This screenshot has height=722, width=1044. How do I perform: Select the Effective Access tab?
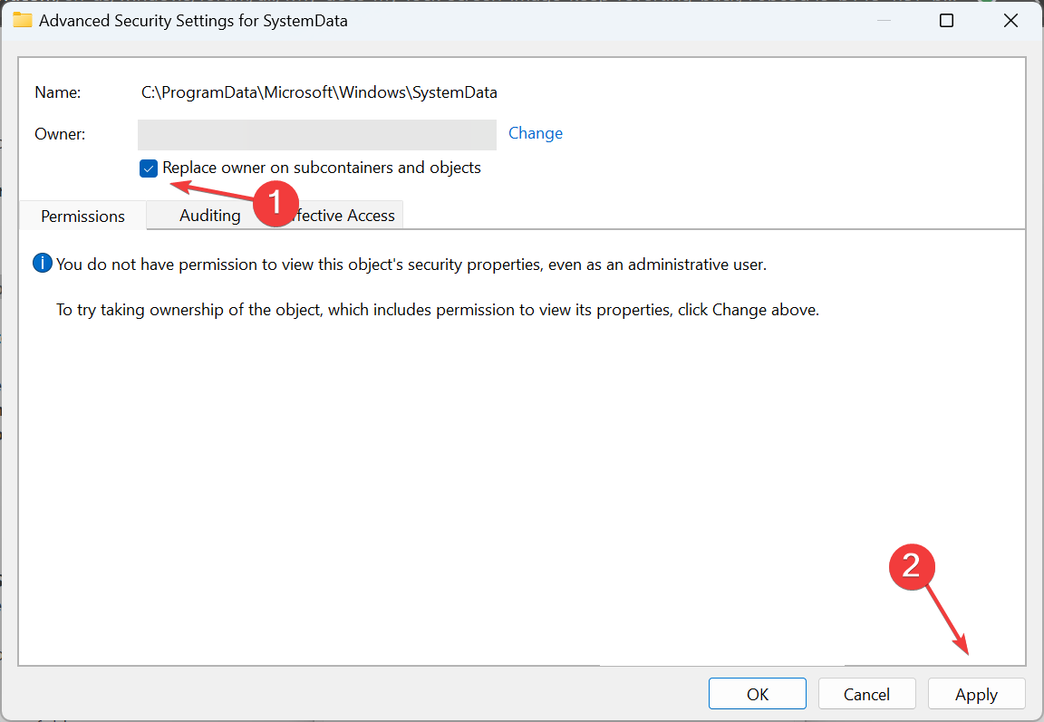(340, 215)
